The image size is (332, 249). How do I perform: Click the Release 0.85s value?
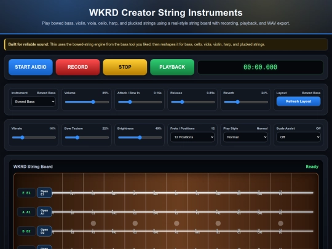210,93
